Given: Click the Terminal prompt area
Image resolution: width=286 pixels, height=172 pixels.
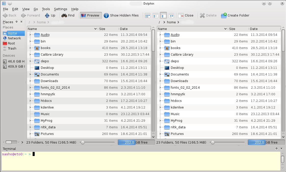Looking at the screenshot, I should tap(141, 161).
